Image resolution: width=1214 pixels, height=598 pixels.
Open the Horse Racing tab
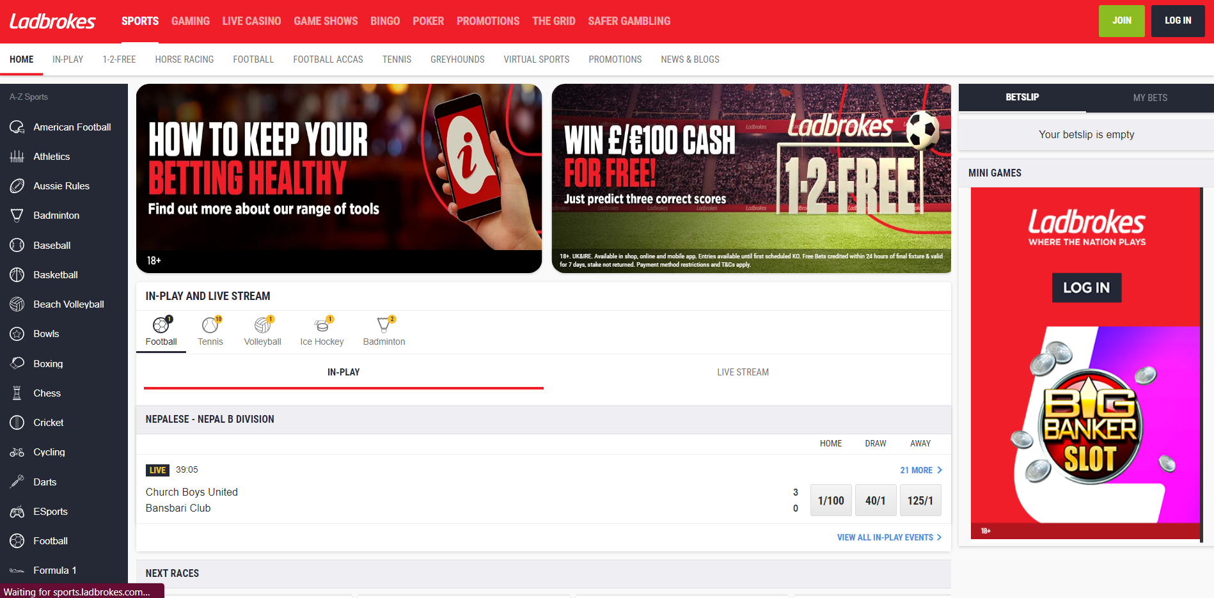pos(184,59)
